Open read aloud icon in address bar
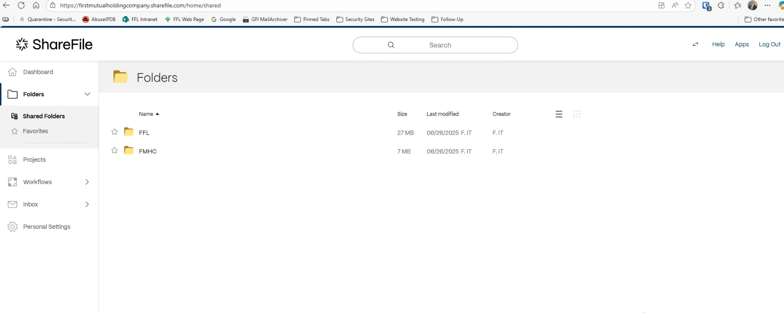 675,5
